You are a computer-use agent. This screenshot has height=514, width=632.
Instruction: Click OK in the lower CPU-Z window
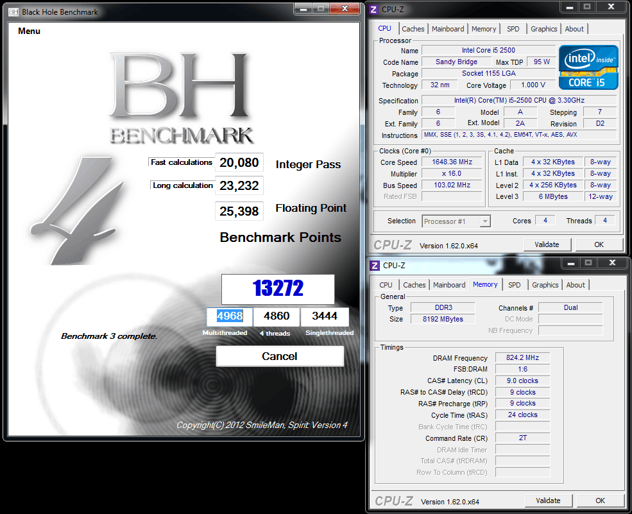[x=600, y=501]
